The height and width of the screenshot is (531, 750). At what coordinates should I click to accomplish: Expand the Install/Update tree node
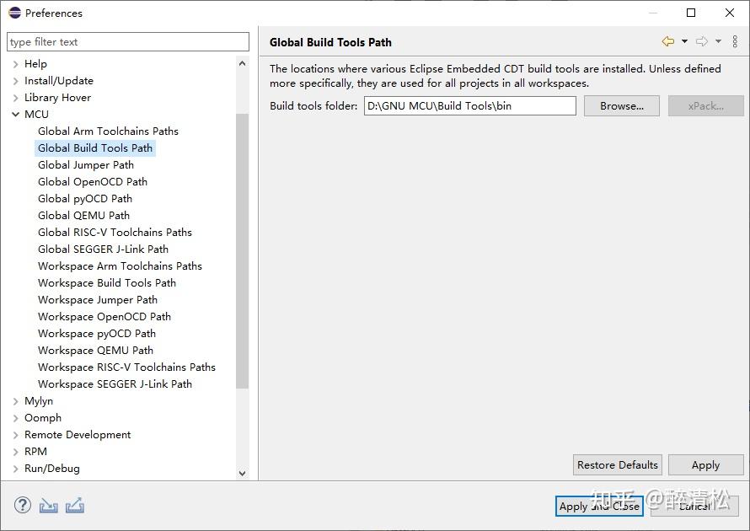click(x=16, y=81)
